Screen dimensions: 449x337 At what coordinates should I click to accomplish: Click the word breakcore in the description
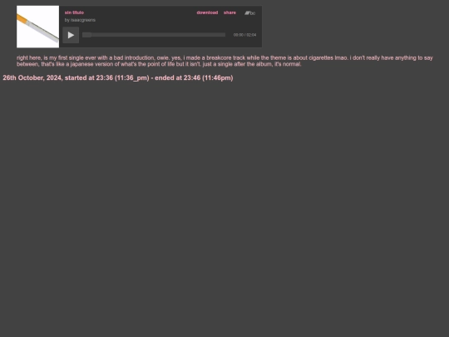219,58
